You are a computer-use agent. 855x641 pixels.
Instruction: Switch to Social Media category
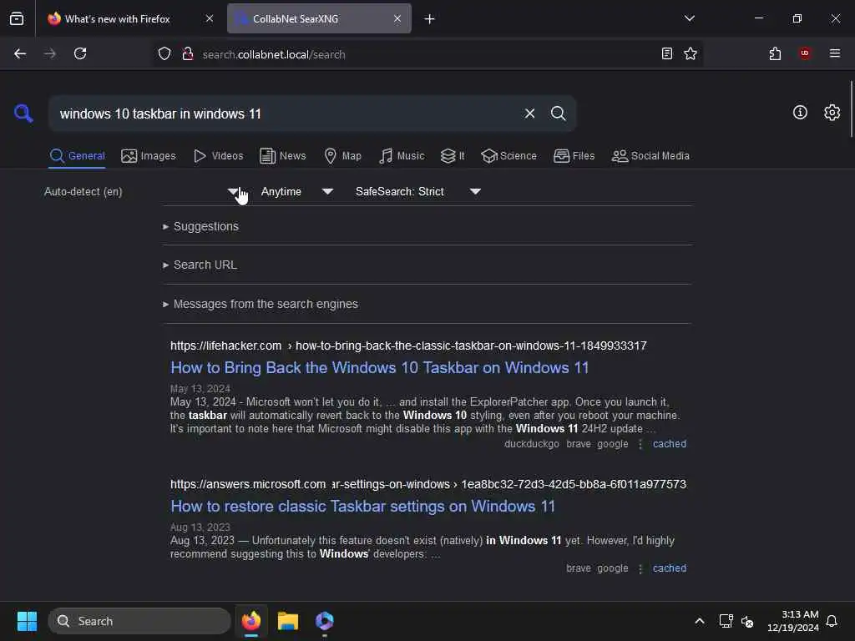tap(650, 156)
